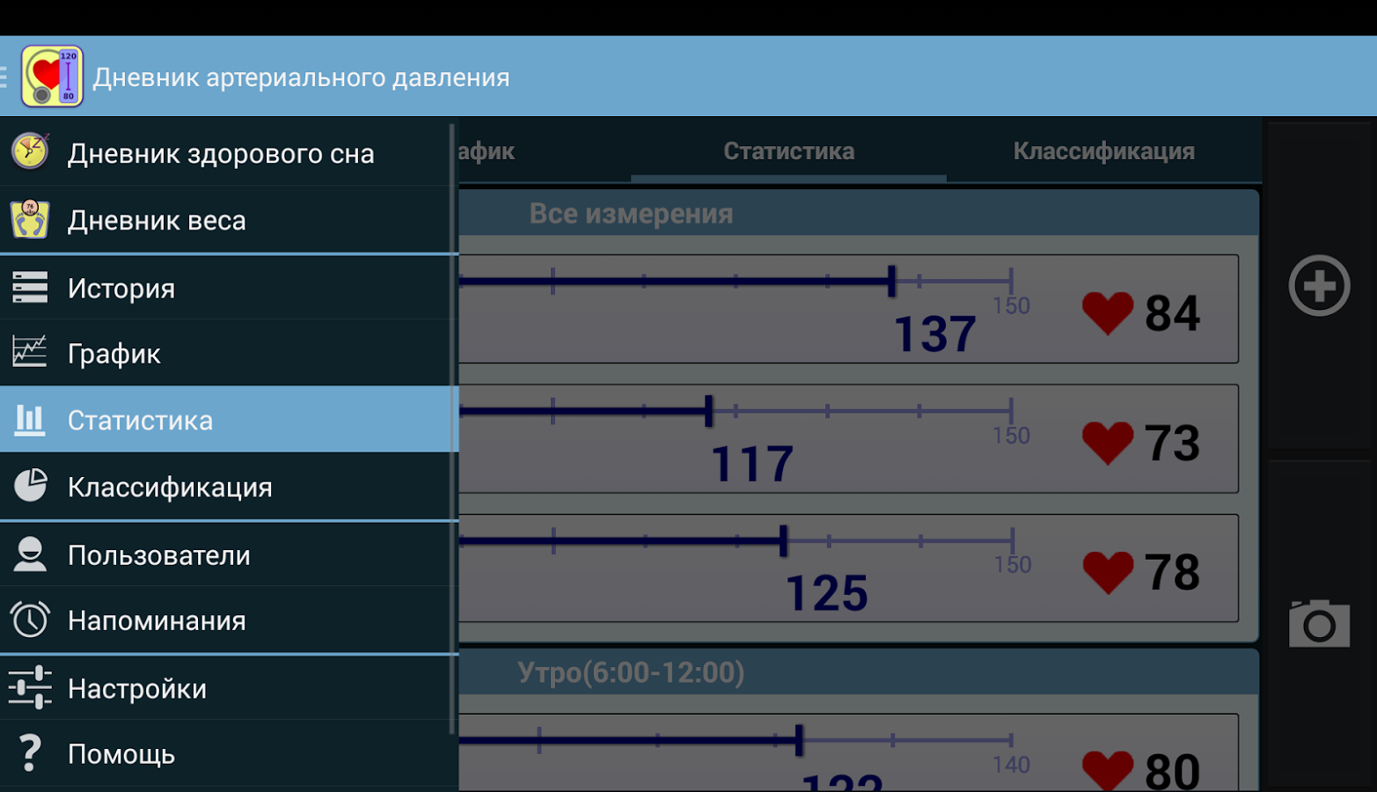Open Дневник здорового сна menu item
Viewport: 1377px width, 792px height.
[229, 152]
